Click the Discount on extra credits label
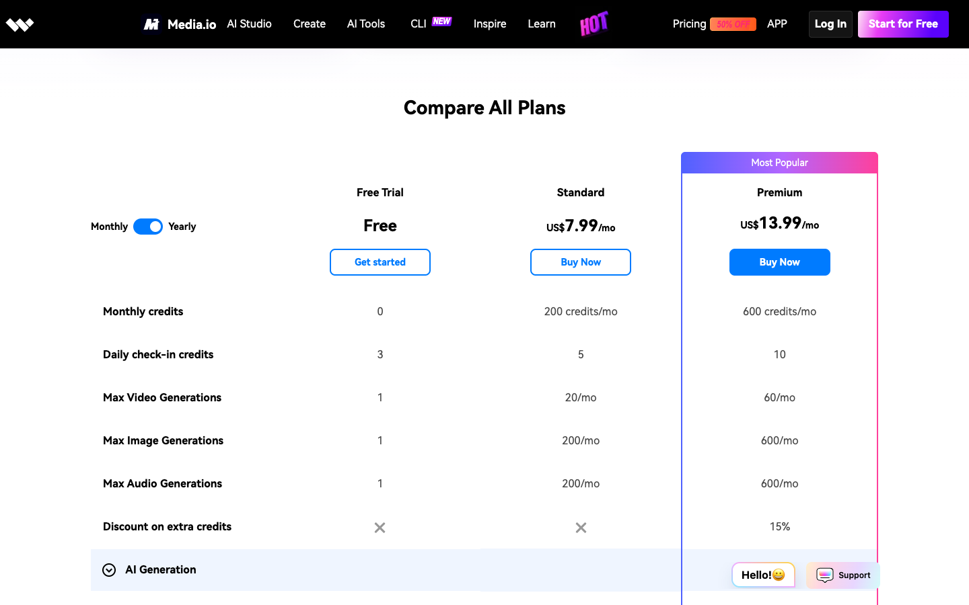Screen dimensions: 969x605 click(167, 526)
